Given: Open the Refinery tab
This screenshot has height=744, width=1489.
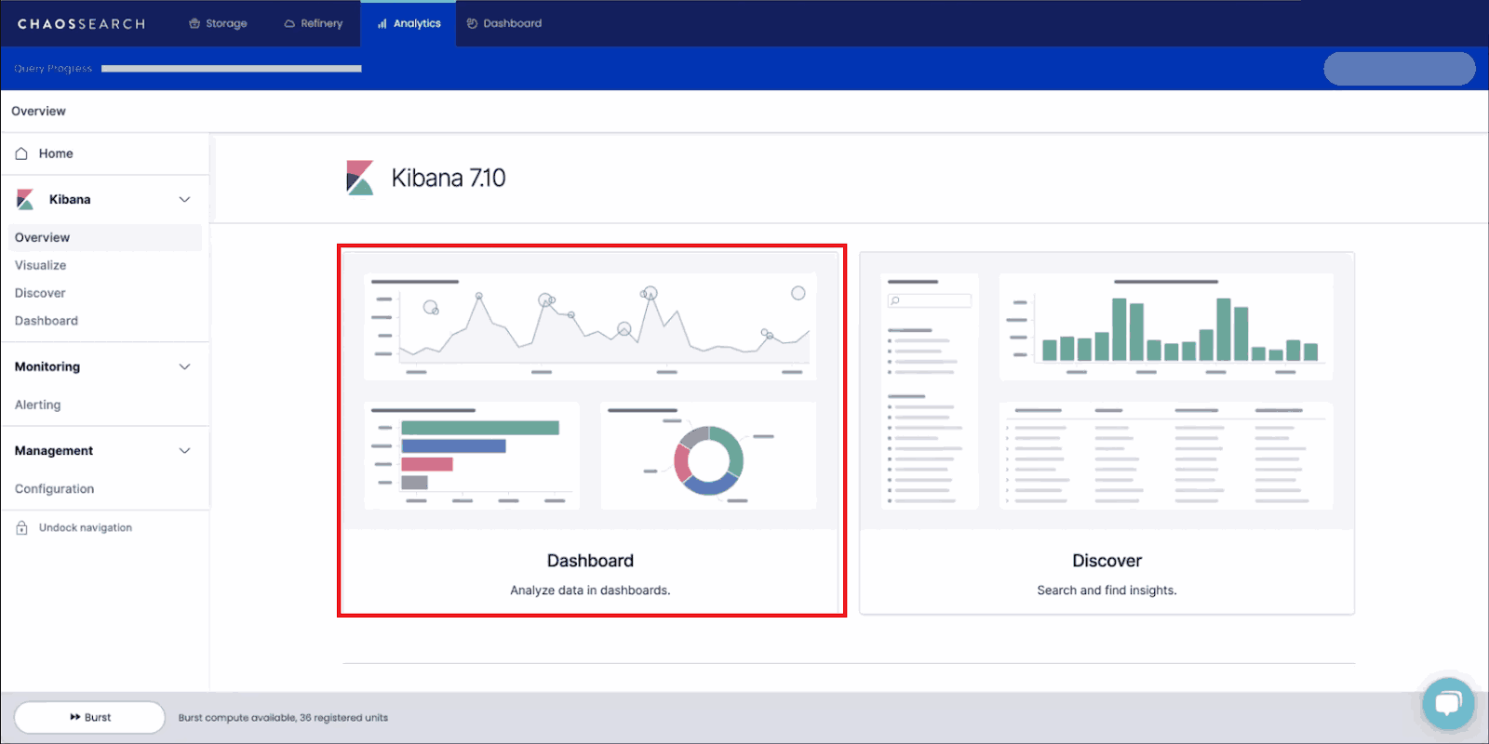Looking at the screenshot, I should 314,23.
